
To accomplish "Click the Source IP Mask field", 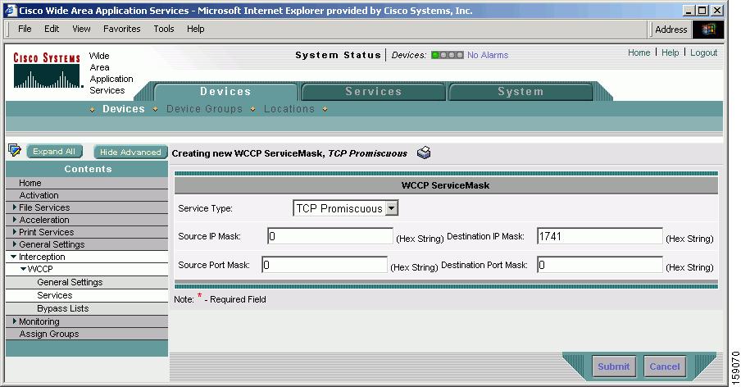I will click(330, 236).
